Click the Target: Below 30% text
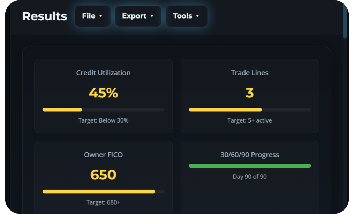The height and width of the screenshot is (214, 354). [x=103, y=120]
